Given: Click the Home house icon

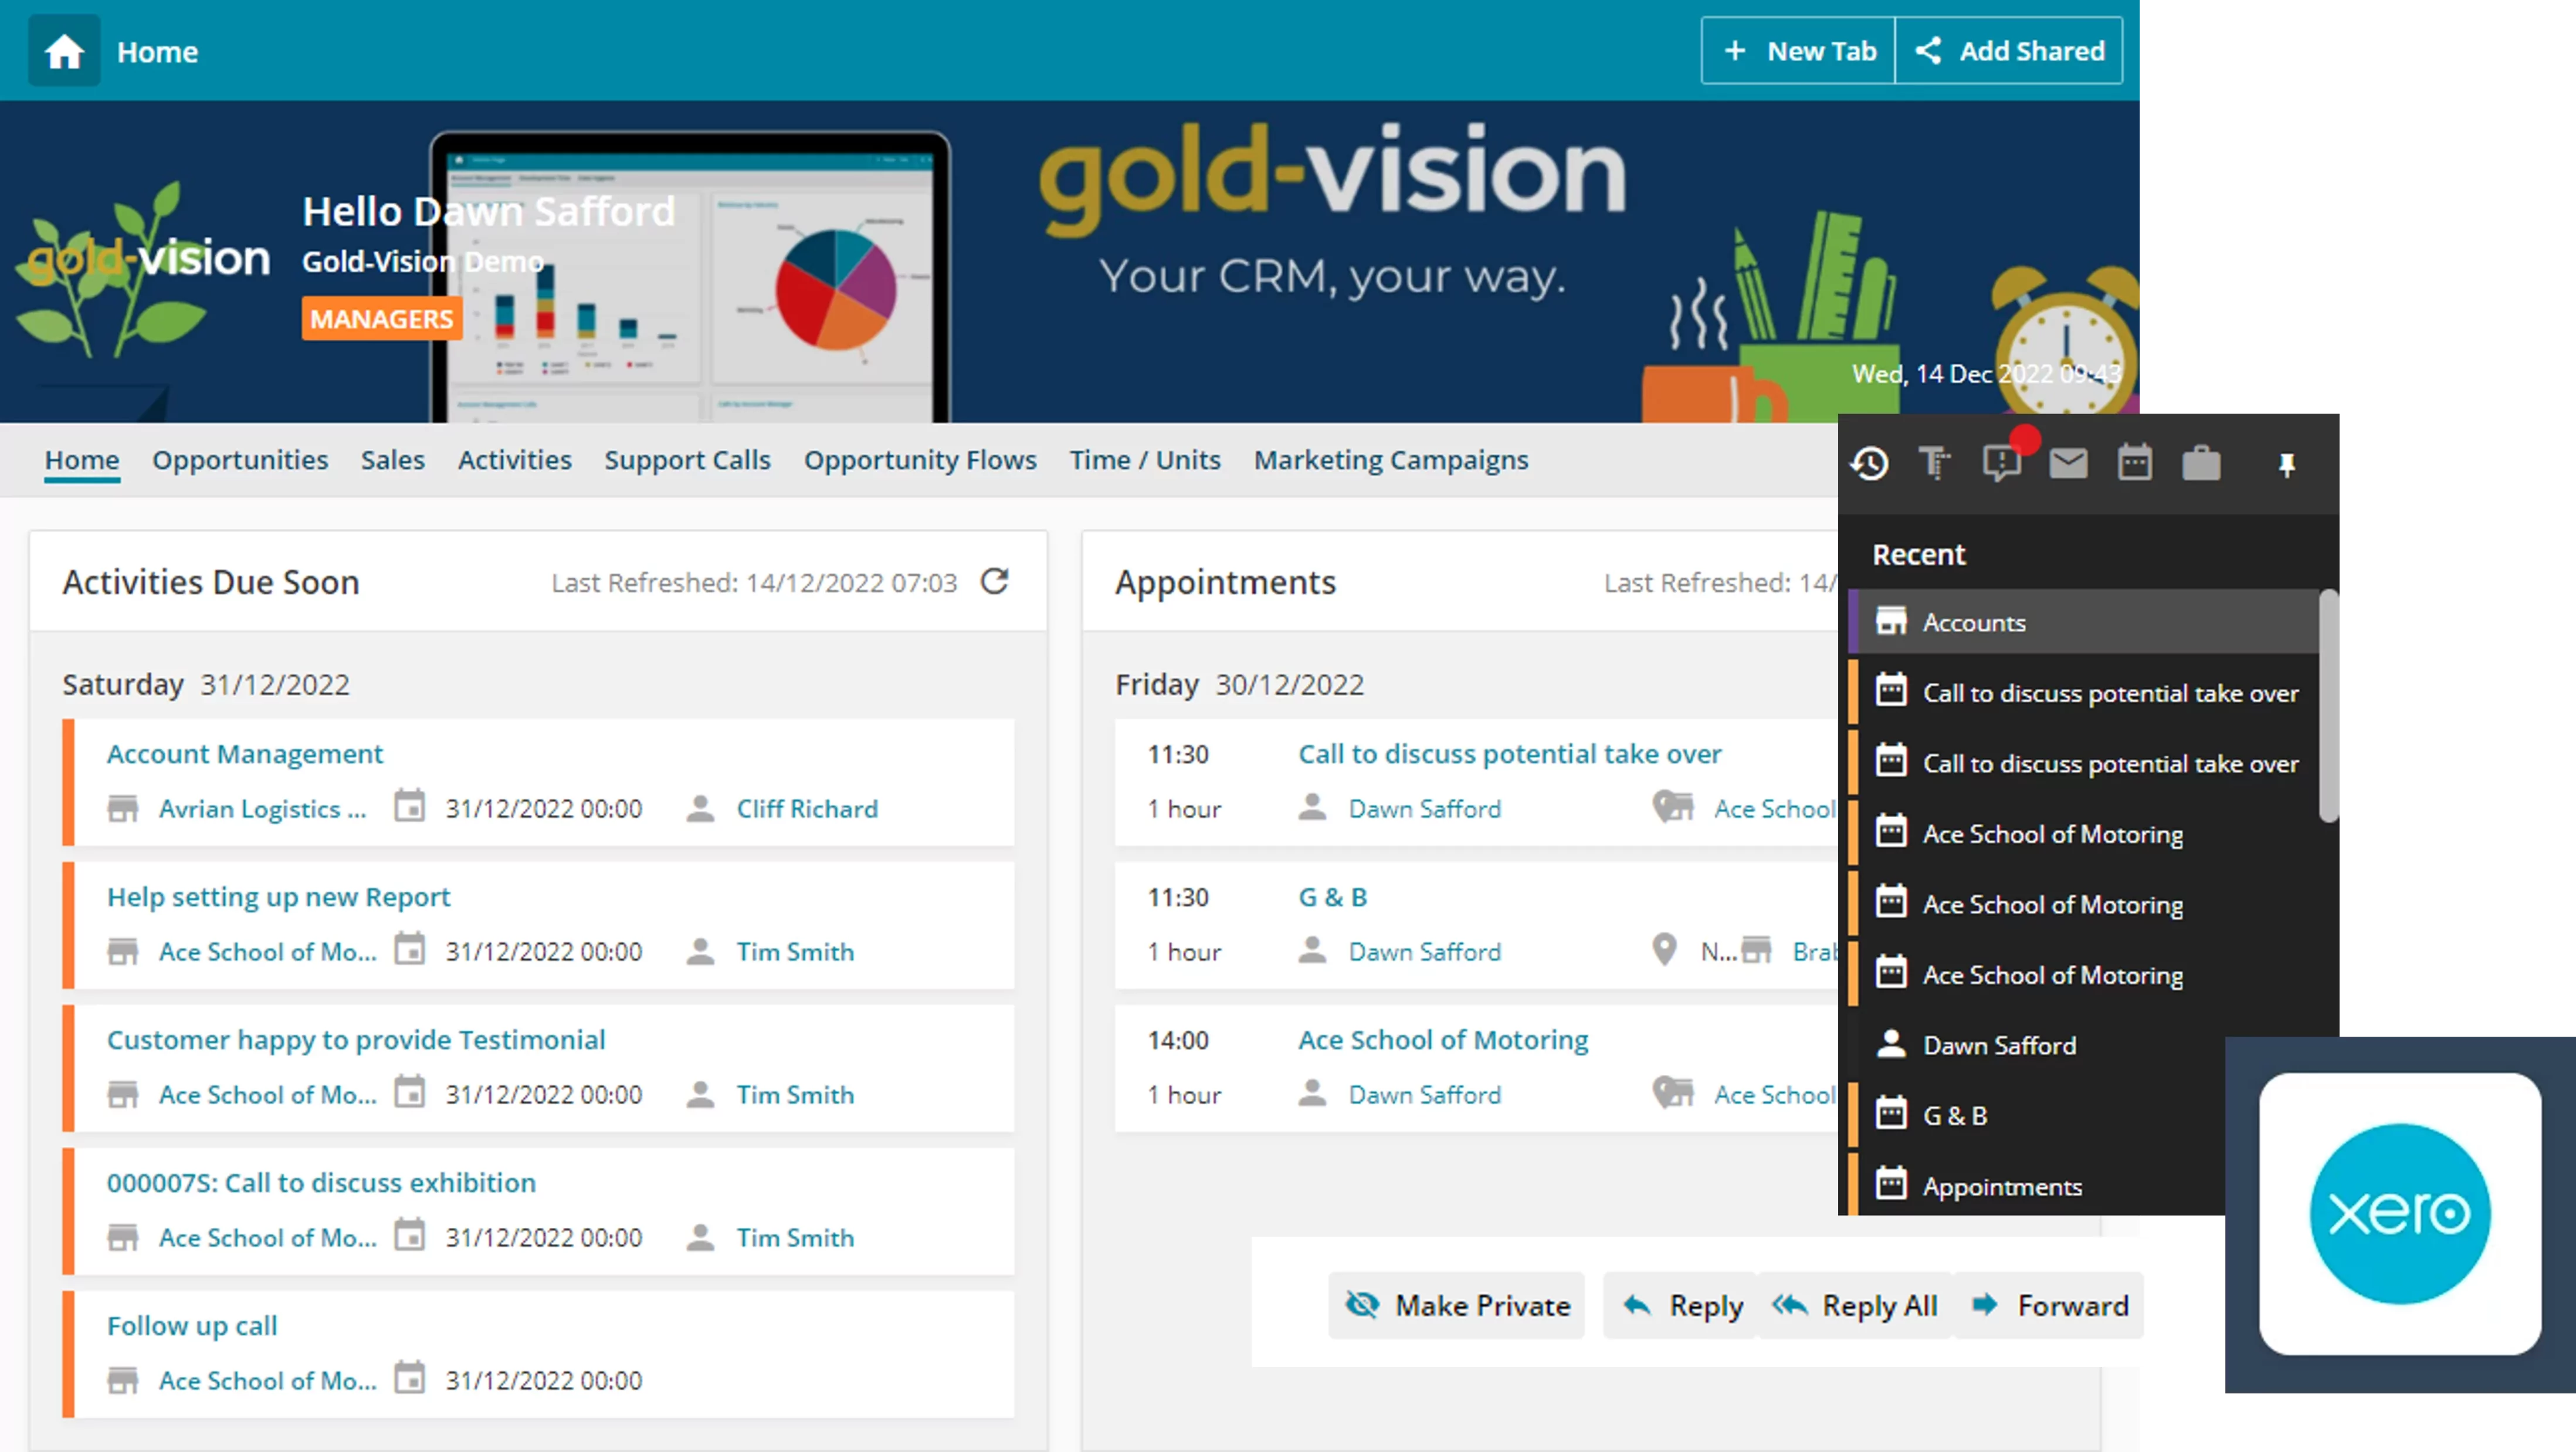Looking at the screenshot, I should (x=64, y=51).
